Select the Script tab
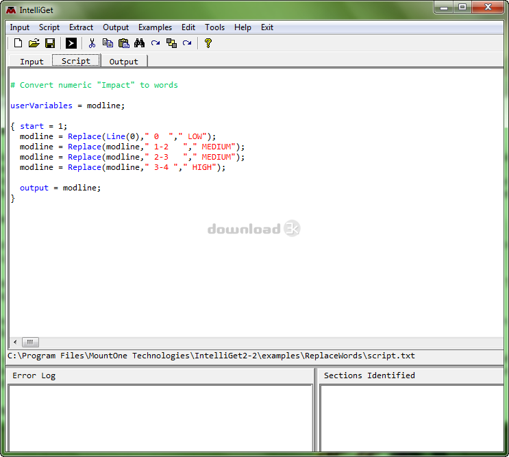Viewport: 509px width, 457px height. click(76, 61)
